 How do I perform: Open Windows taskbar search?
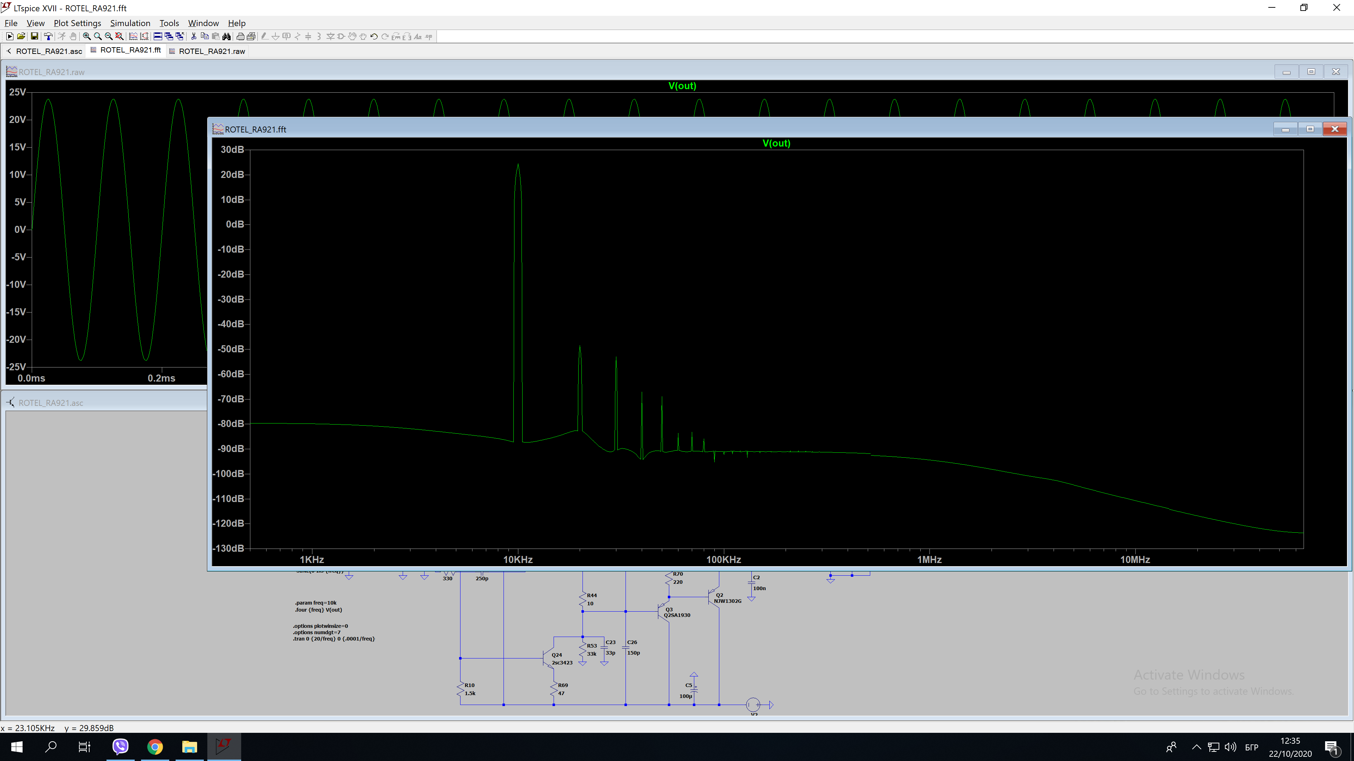51,747
